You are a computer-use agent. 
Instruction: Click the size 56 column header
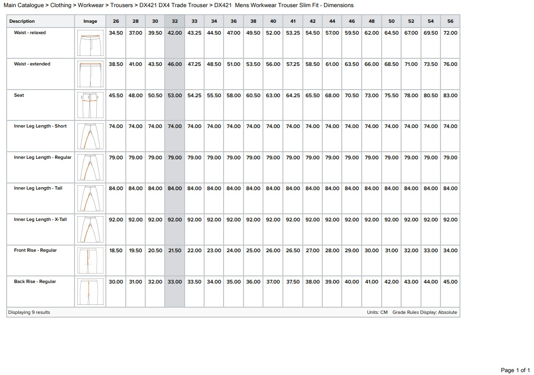pos(450,21)
